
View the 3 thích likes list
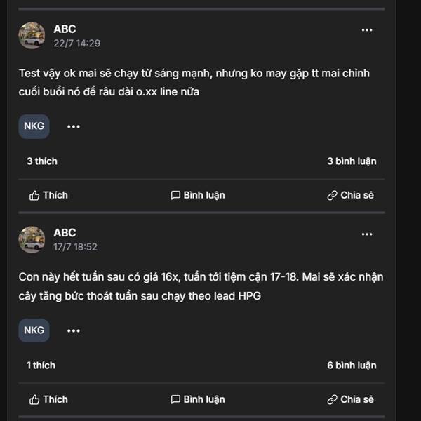pos(42,161)
